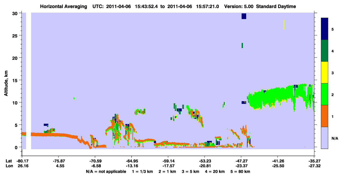The height and width of the screenshot is (179, 349).
Task: Click the legend text 'N/A = not applicable'
Action: (106, 171)
